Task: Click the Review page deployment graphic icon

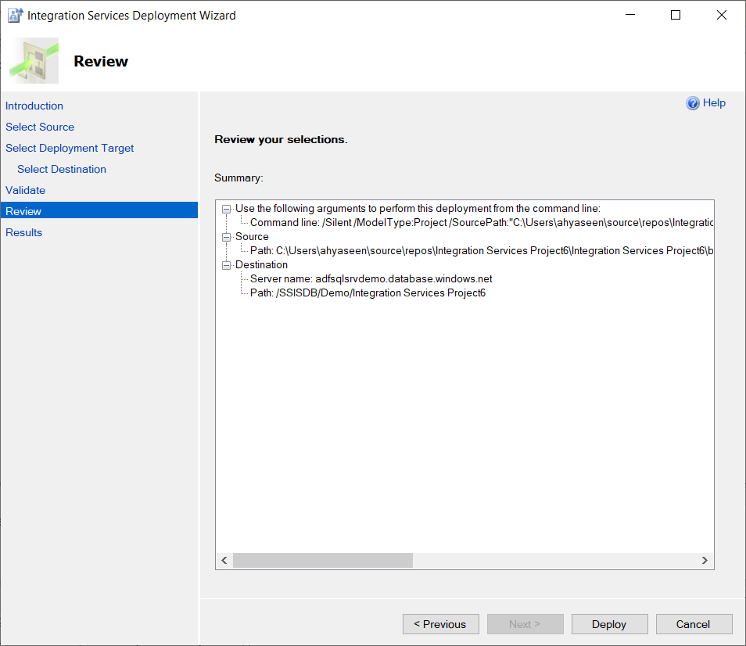Action: (34, 59)
